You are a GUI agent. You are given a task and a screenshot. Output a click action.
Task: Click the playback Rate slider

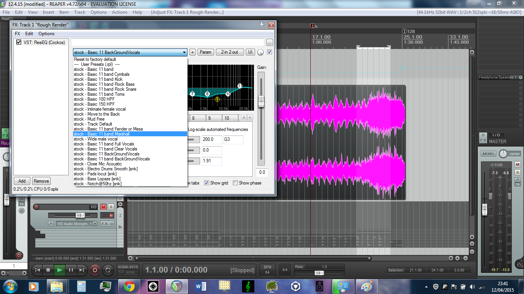coord(319,273)
